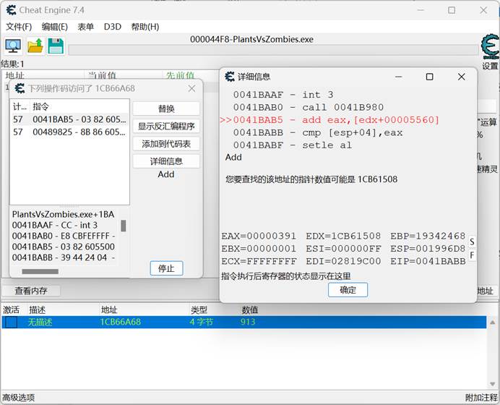Click the ESP=001996D8 register value
The height and width of the screenshot is (405, 500).
[428, 249]
